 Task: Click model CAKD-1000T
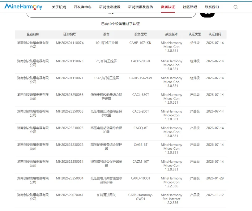pos(141,178)
